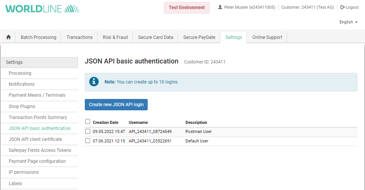
Task: Click the Test Environment badge
Action: (187, 8)
